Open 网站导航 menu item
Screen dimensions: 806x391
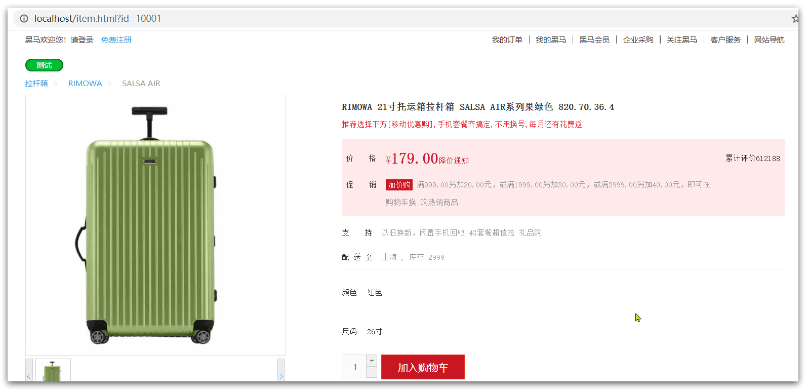click(769, 40)
